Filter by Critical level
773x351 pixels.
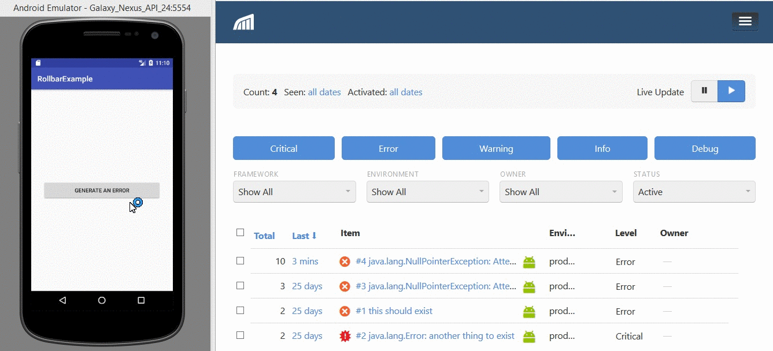click(x=284, y=148)
